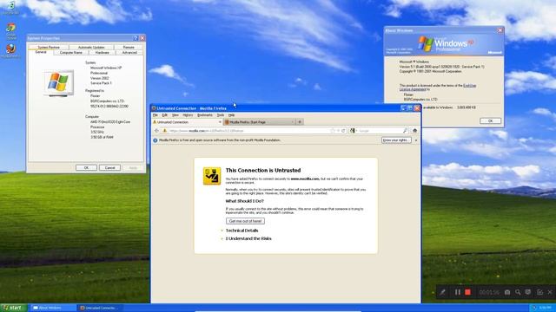Screen dimensions: 556x312
Task: Switch to Mozilla Firefox Start Page tab
Action: (x=259, y=122)
